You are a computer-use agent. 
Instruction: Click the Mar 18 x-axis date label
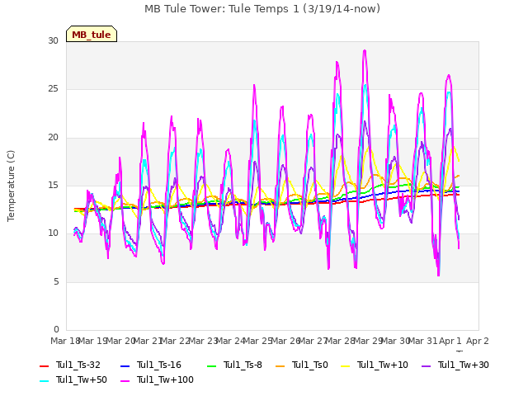pos(65,341)
